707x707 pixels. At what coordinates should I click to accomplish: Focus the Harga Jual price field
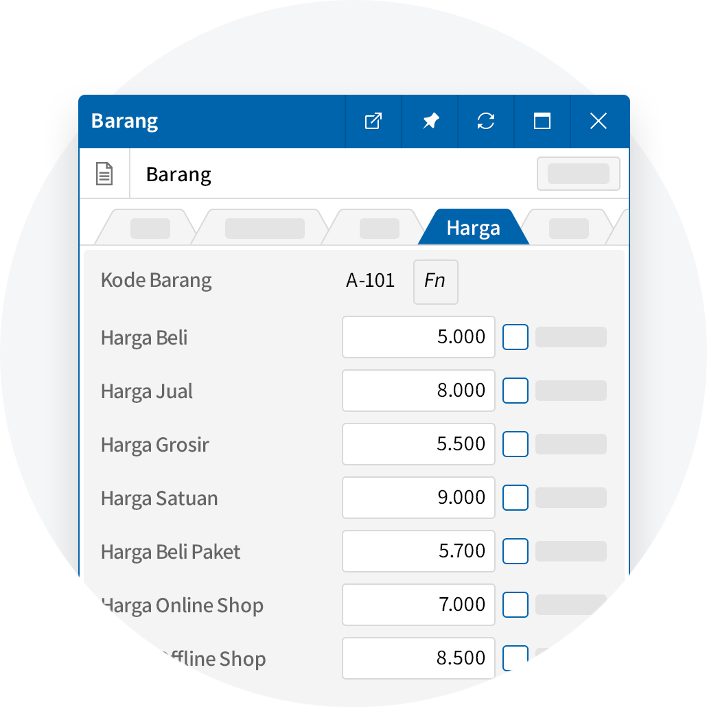point(418,391)
